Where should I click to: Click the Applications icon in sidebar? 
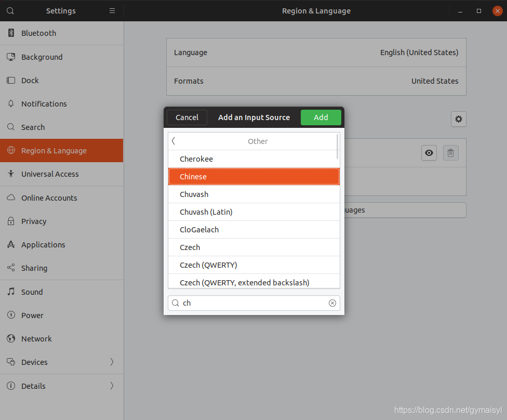click(11, 244)
